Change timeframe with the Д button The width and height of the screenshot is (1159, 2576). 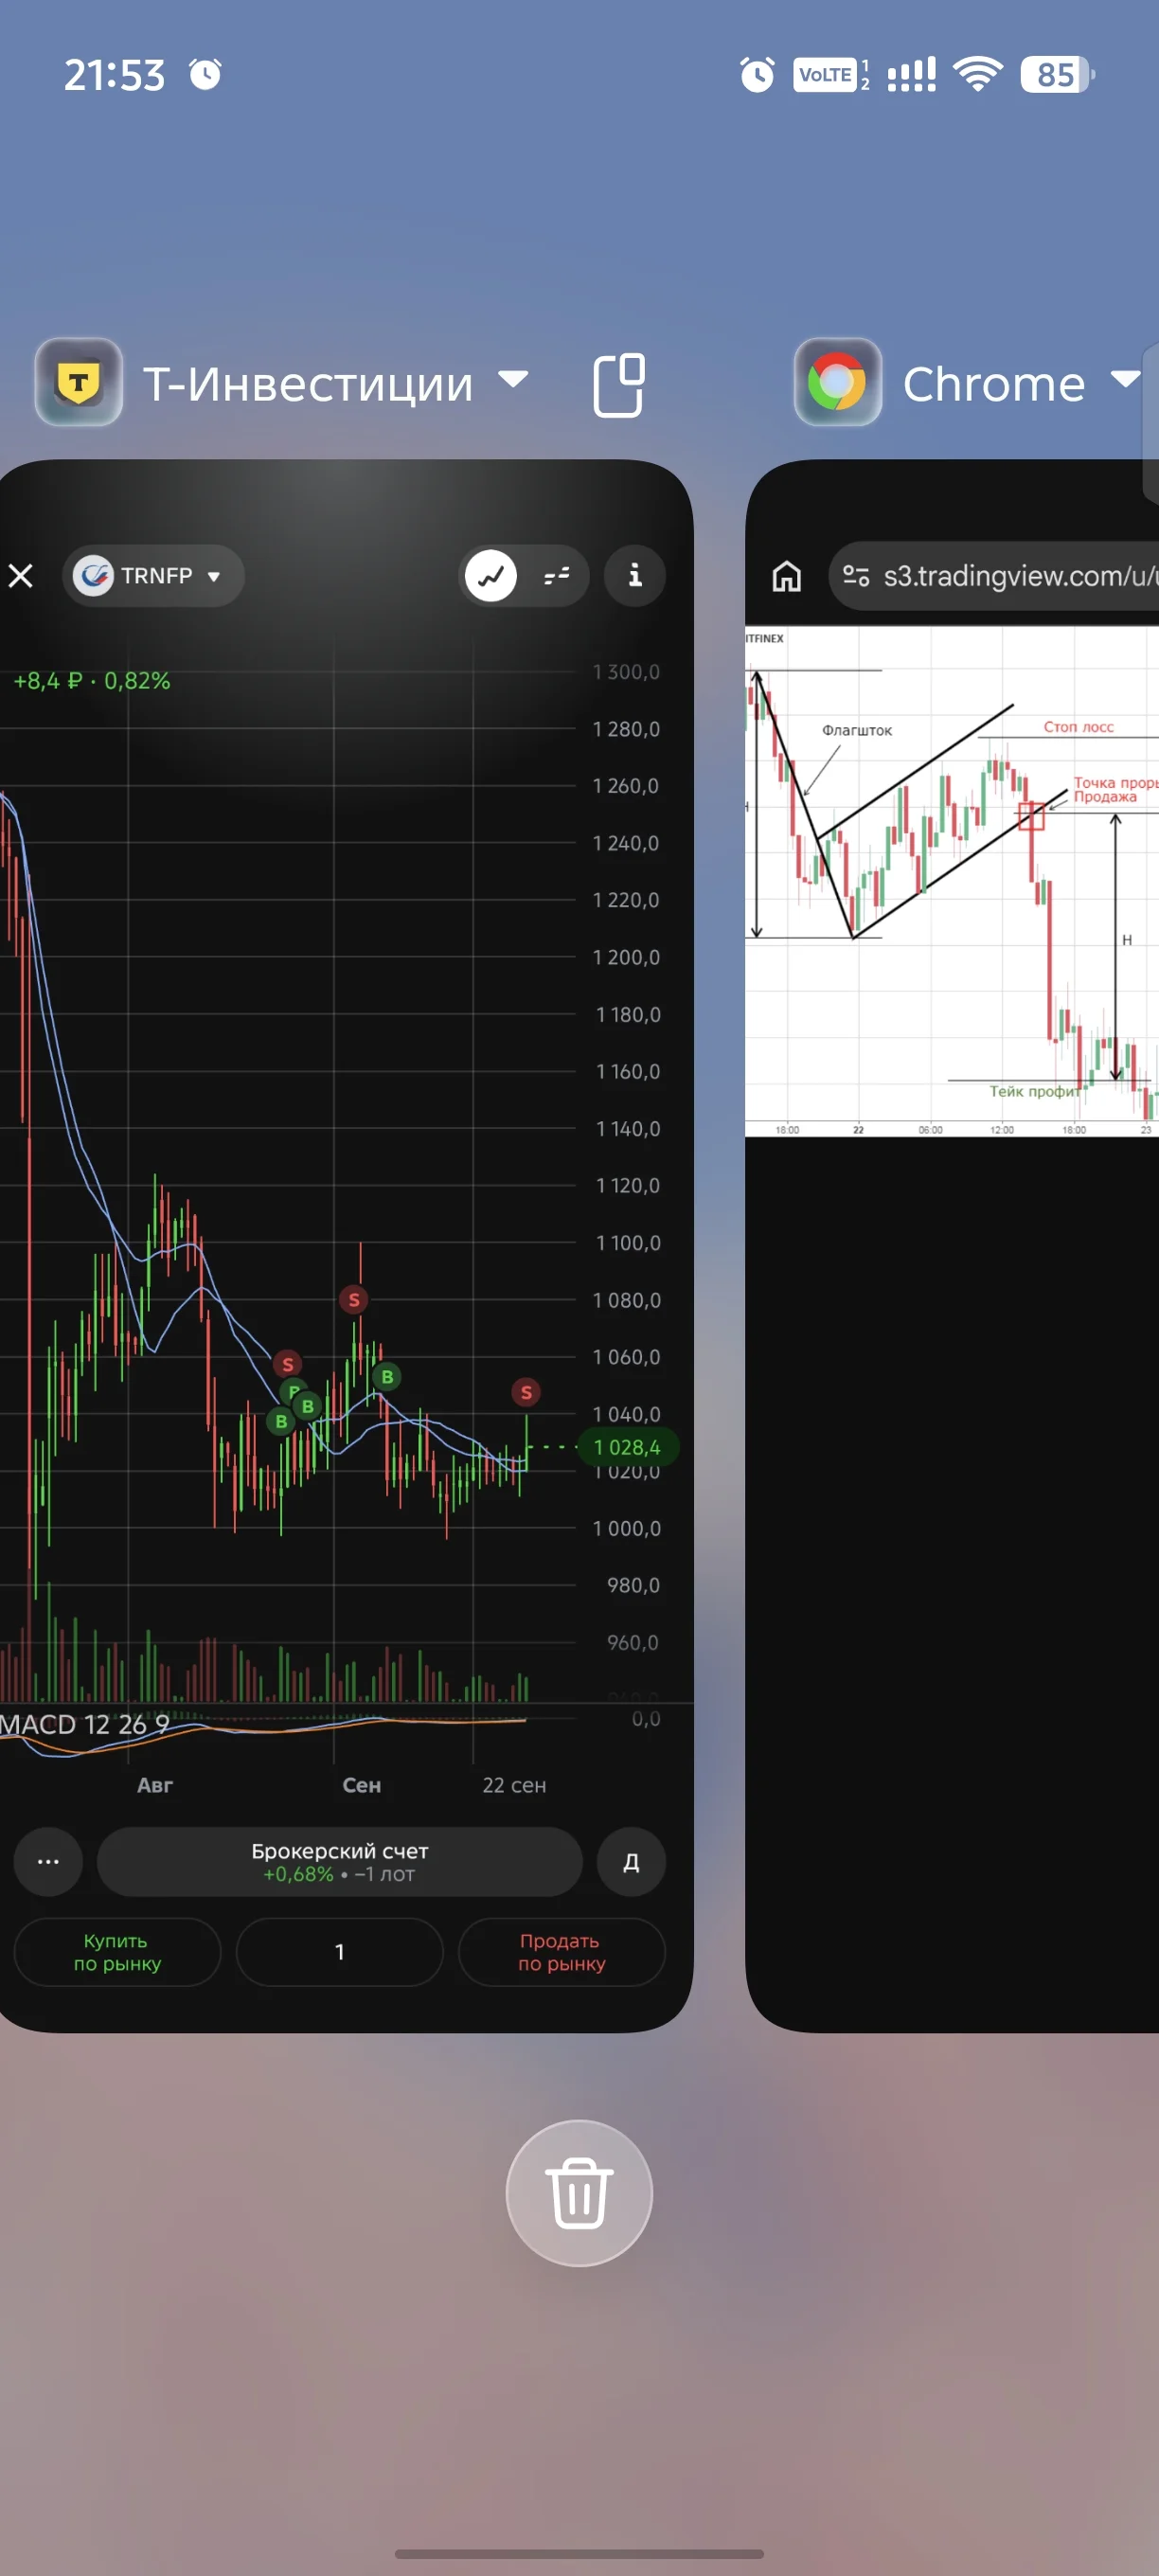point(631,1861)
